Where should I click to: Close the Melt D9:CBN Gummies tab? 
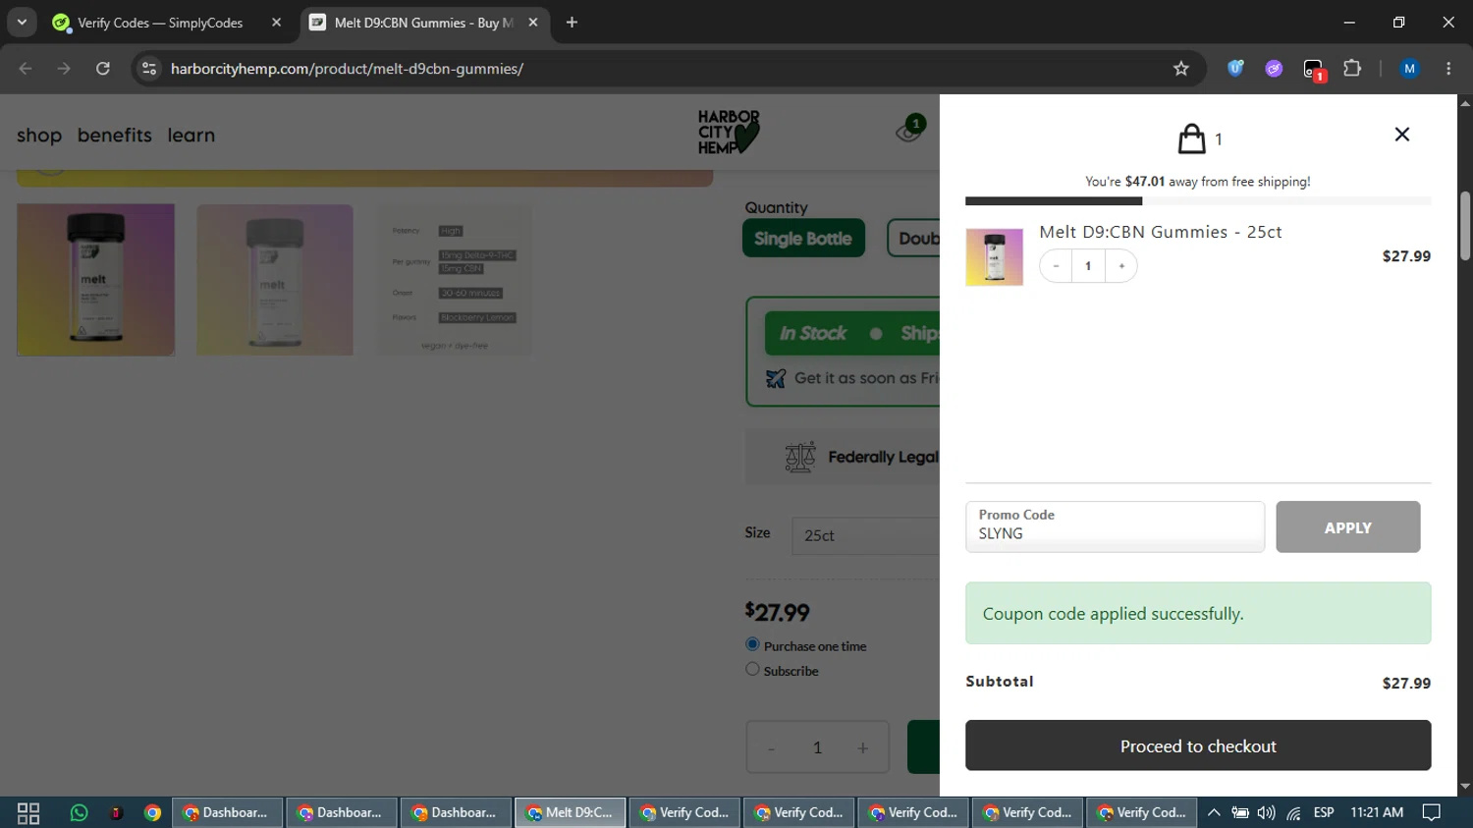pyautogui.click(x=533, y=23)
